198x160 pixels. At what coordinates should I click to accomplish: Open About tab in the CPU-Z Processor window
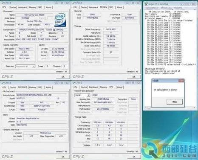coord(48,7)
